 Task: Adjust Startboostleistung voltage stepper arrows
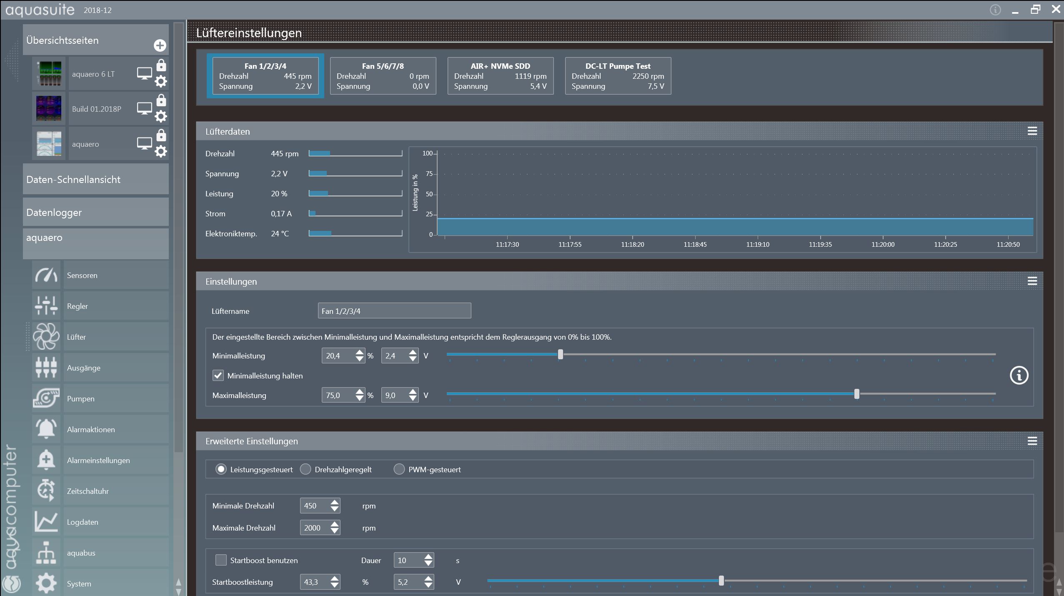tap(428, 582)
